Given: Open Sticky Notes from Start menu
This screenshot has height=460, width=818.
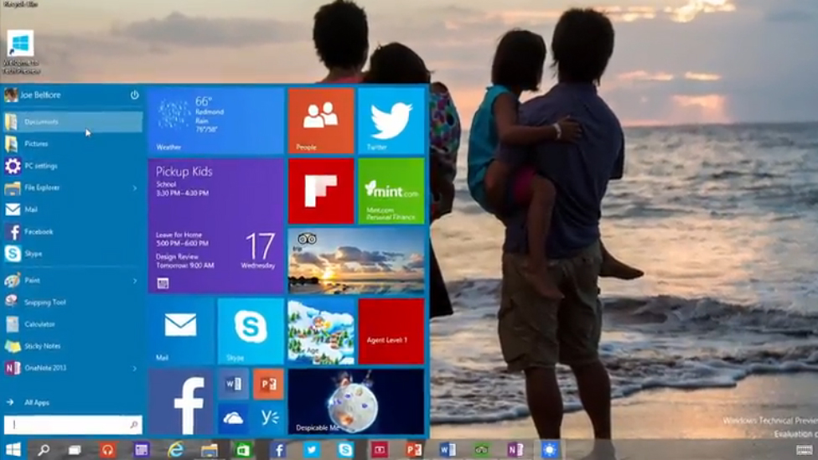Looking at the screenshot, I should [73, 346].
